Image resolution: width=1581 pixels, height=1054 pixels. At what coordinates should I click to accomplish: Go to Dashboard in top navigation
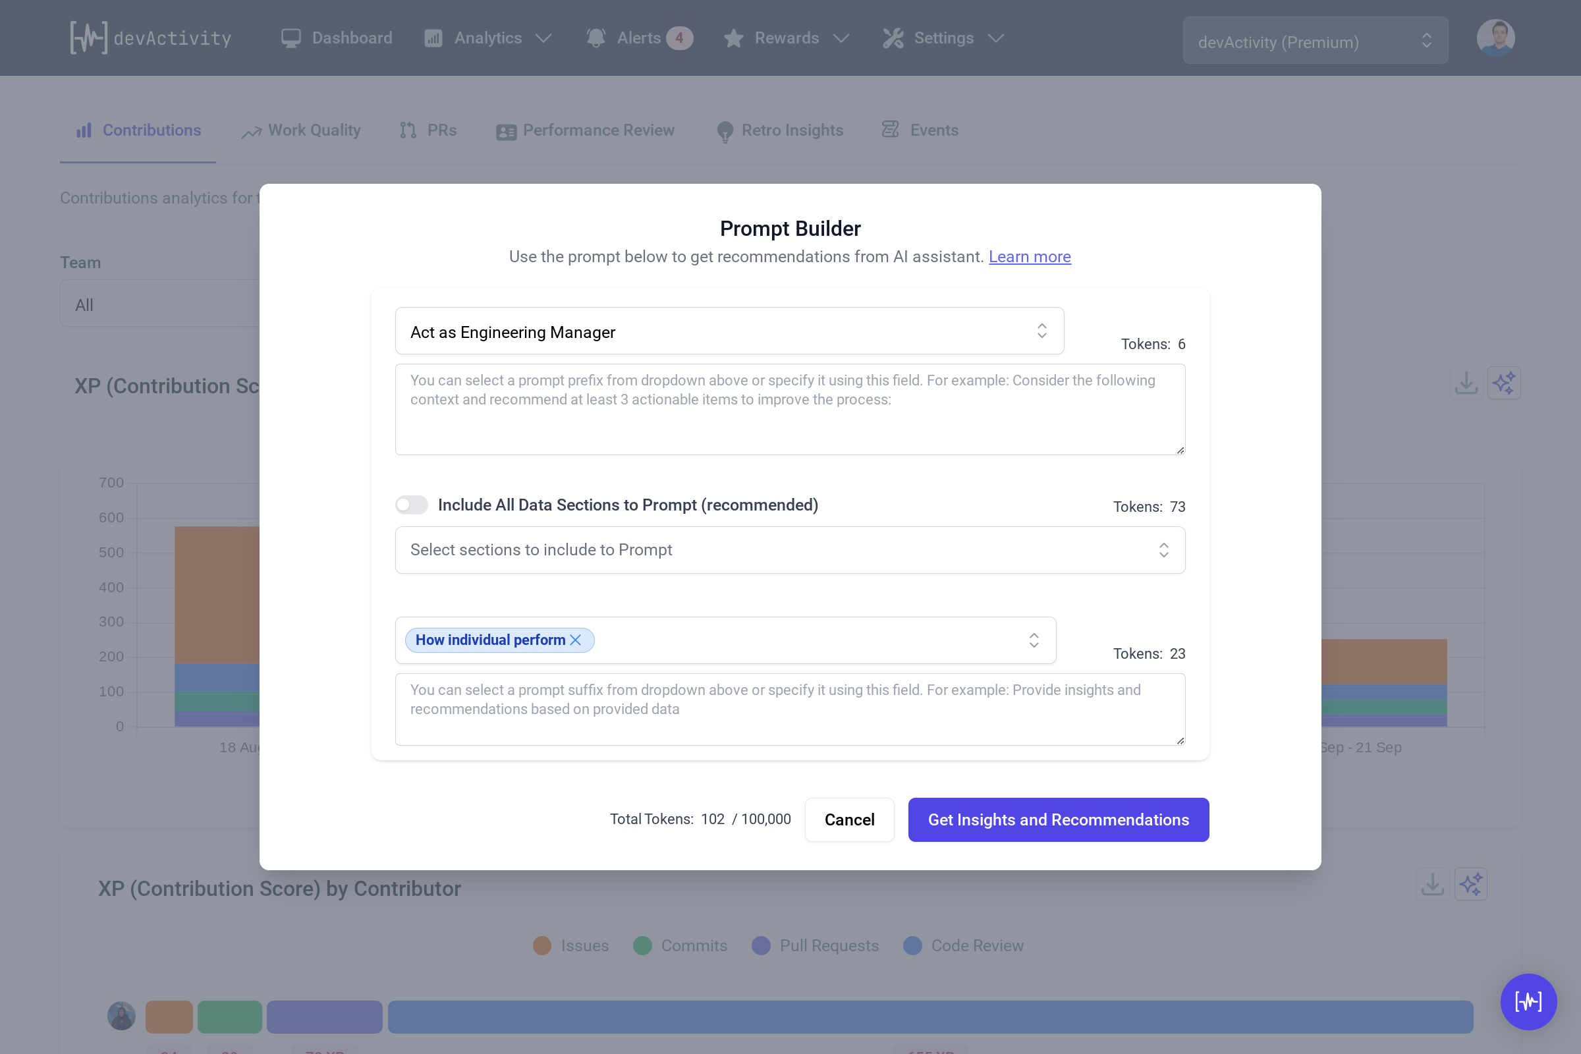(337, 38)
